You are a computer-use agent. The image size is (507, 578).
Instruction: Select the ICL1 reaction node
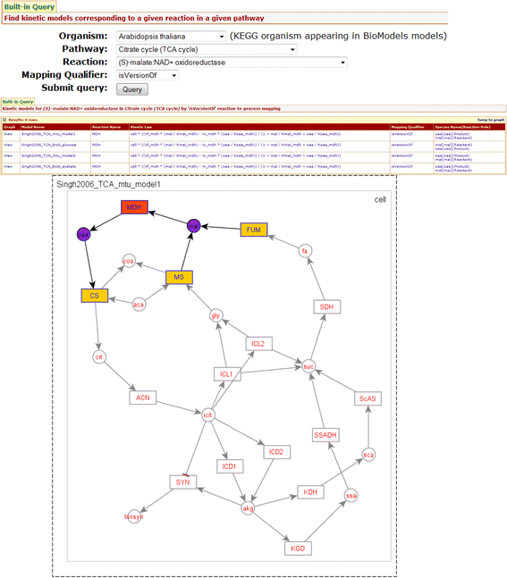pos(227,374)
